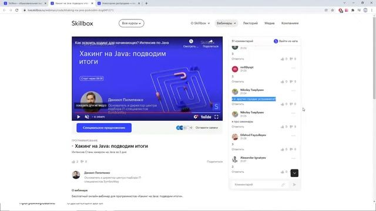This screenshot has width=376, height=211.
Task: Click attach icon in comment box
Action: point(283,185)
